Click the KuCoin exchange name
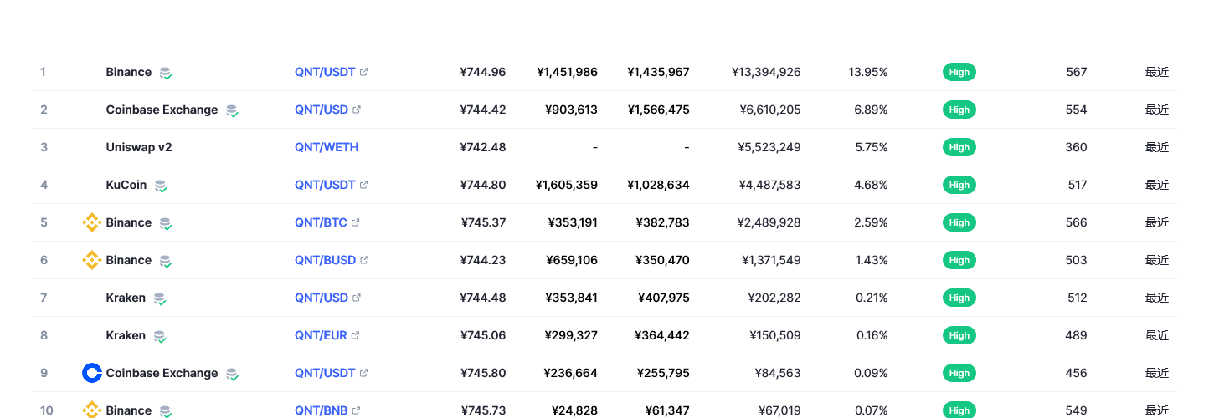The height and width of the screenshot is (418, 1214). [126, 185]
